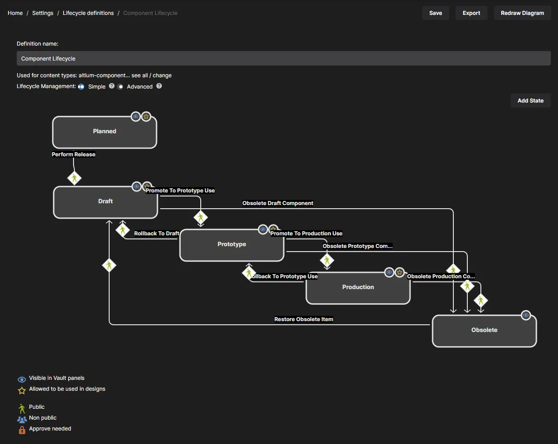Click the Promote To Production Use diamond icon
The height and width of the screenshot is (444, 558).
(x=327, y=260)
